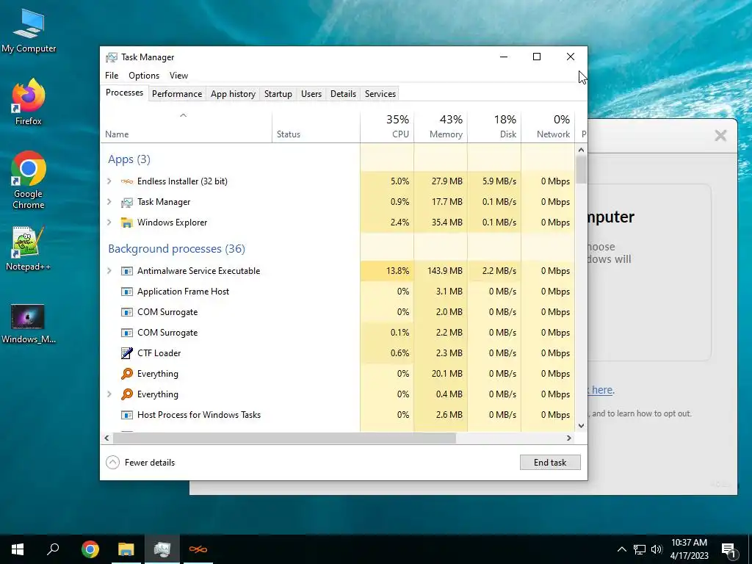Launch Firefox from the desktop shortcut
Image resolution: width=752 pixels, height=564 pixels.
click(29, 102)
